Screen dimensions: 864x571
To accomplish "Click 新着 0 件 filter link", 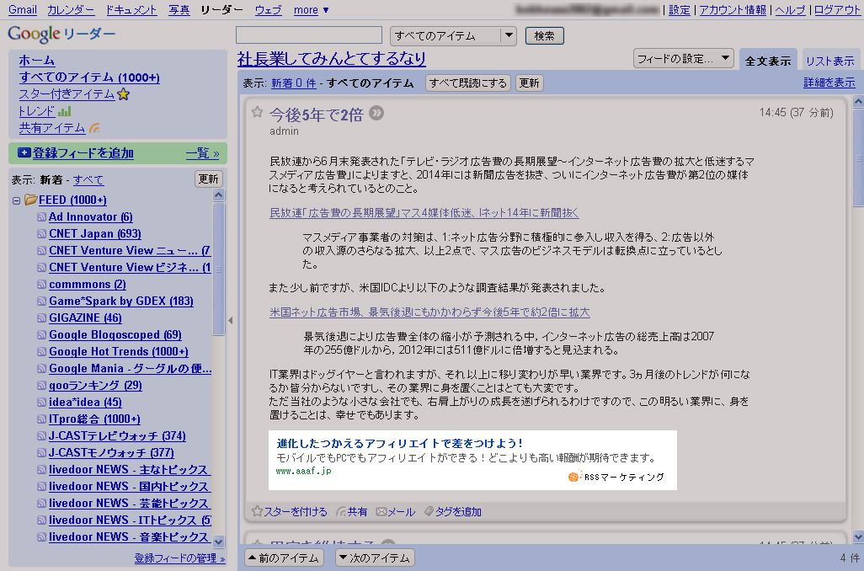I will tap(294, 83).
